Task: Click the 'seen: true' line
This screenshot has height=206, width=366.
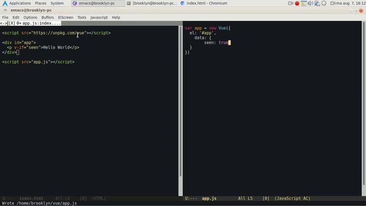Action: (x=216, y=42)
